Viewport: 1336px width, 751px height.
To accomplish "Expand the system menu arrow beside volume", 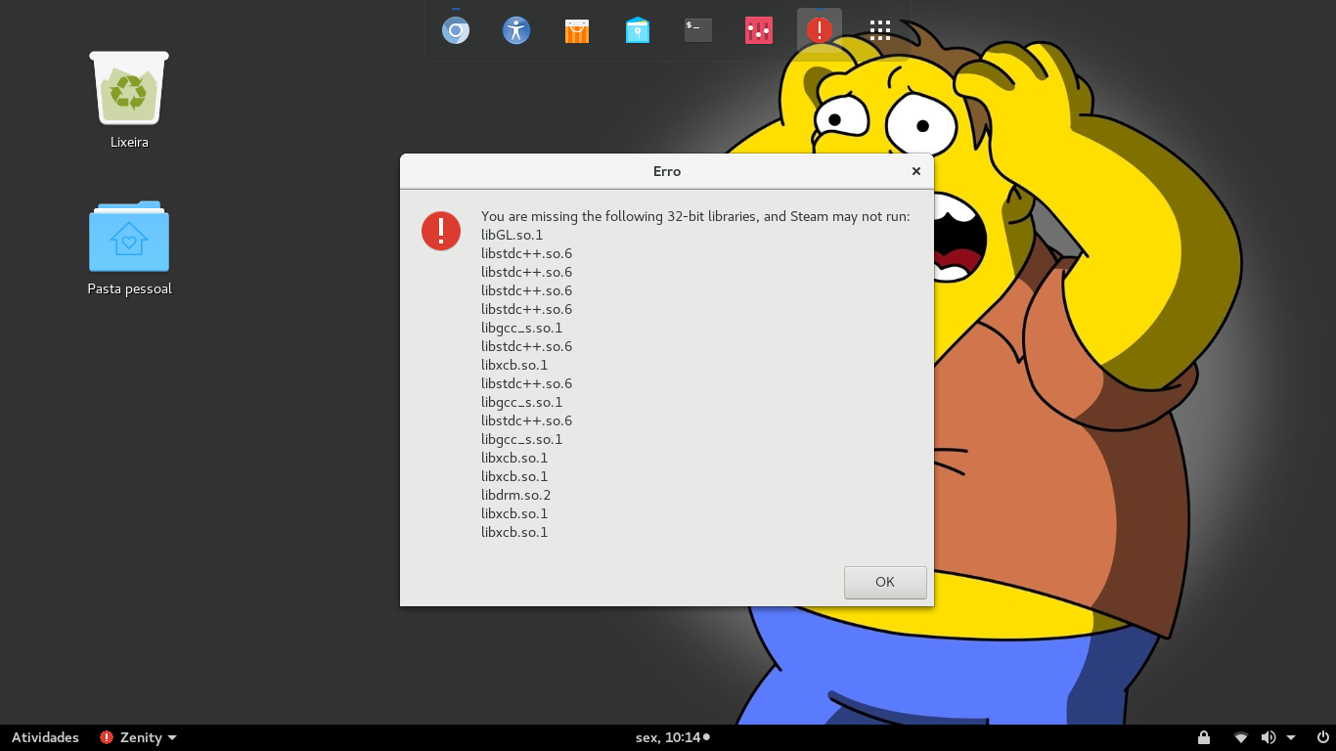I will pos(1291,738).
